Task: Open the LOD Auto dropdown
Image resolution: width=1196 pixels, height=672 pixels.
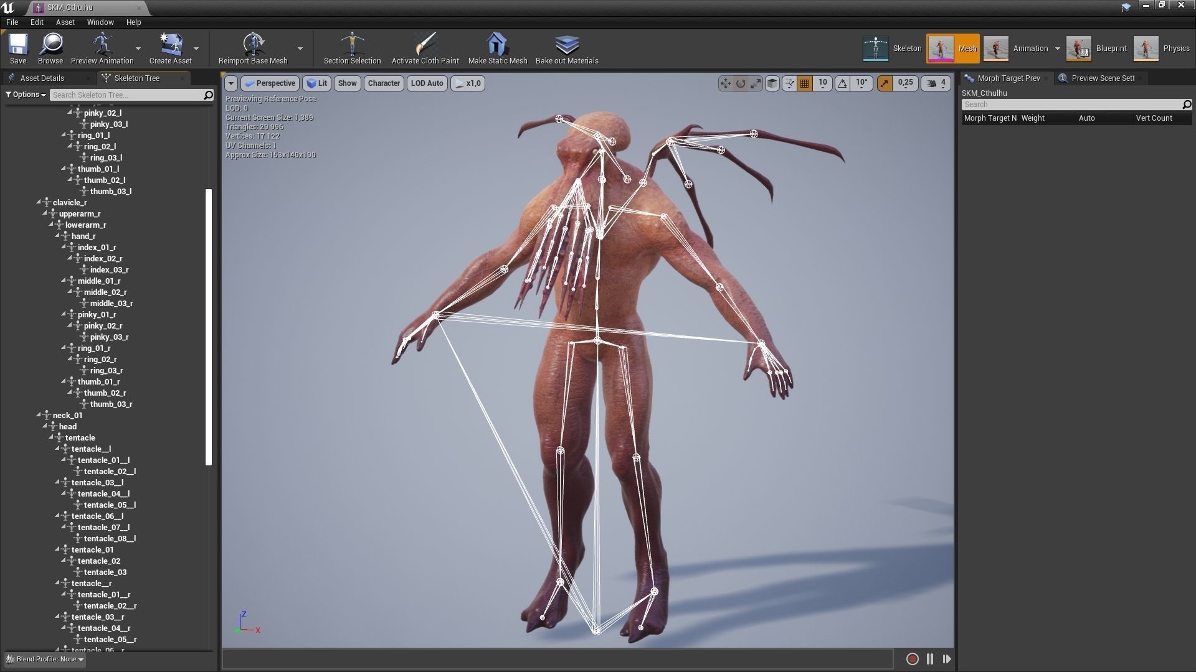Action: (x=427, y=83)
